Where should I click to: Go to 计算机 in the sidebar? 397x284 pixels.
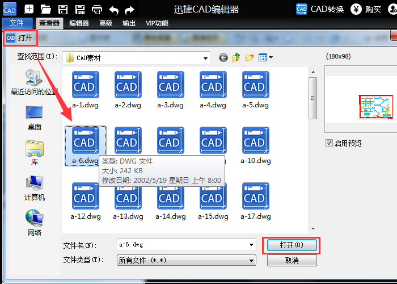(35, 188)
